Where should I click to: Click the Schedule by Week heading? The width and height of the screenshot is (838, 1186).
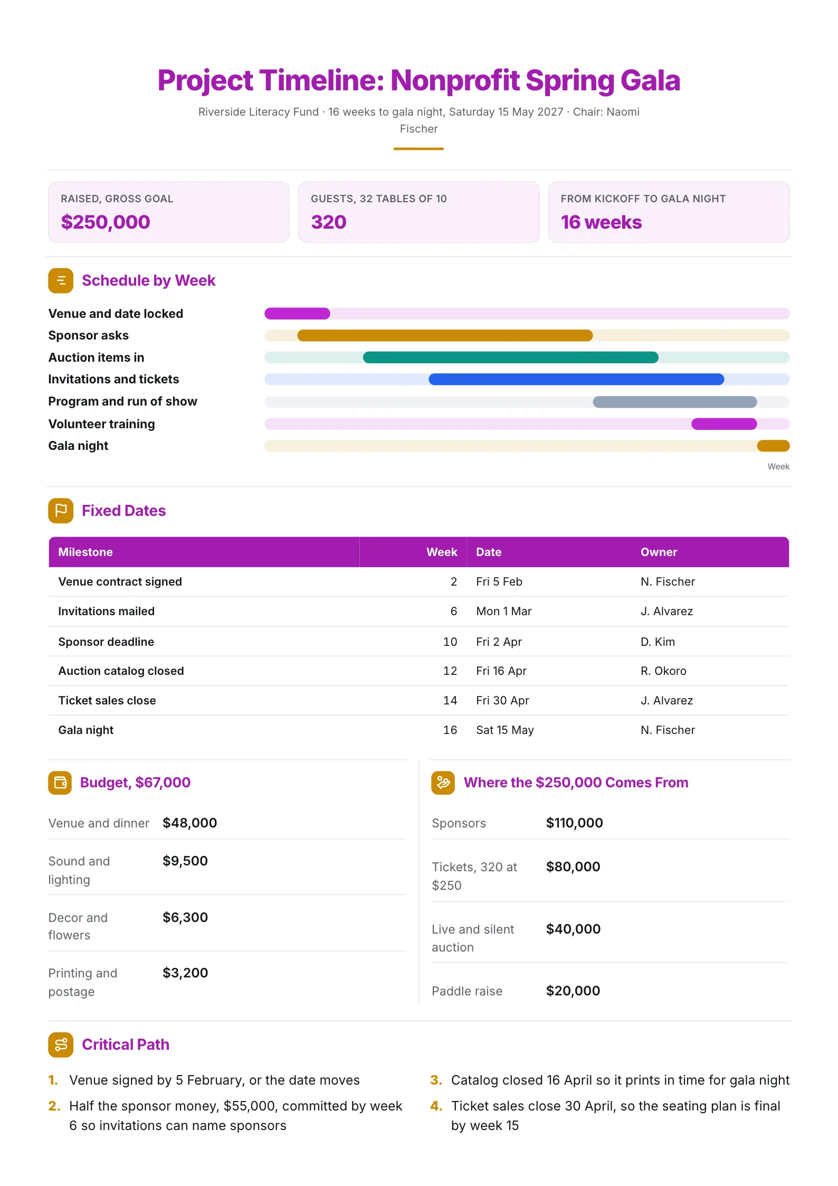[149, 280]
